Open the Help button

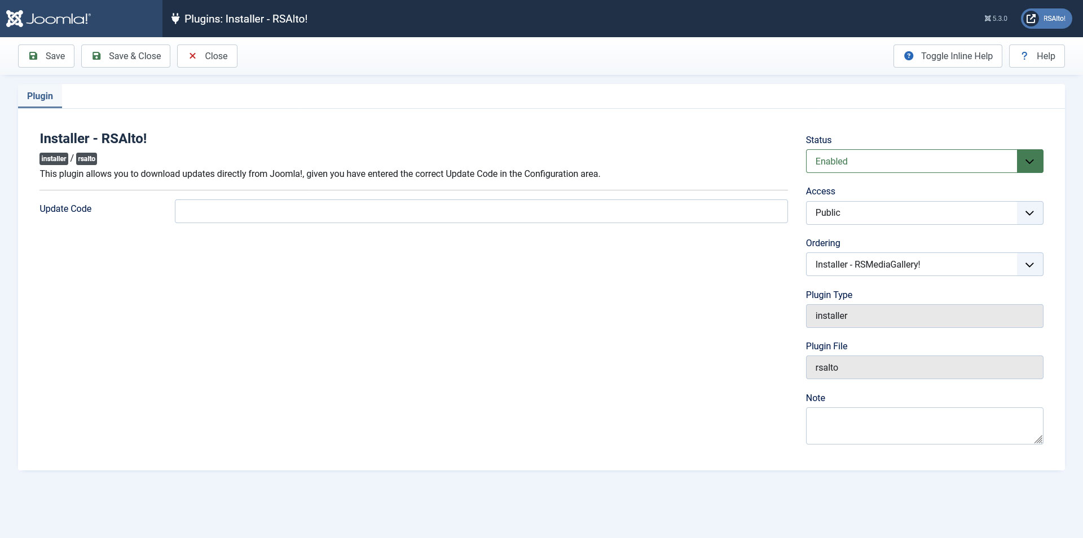click(1037, 56)
